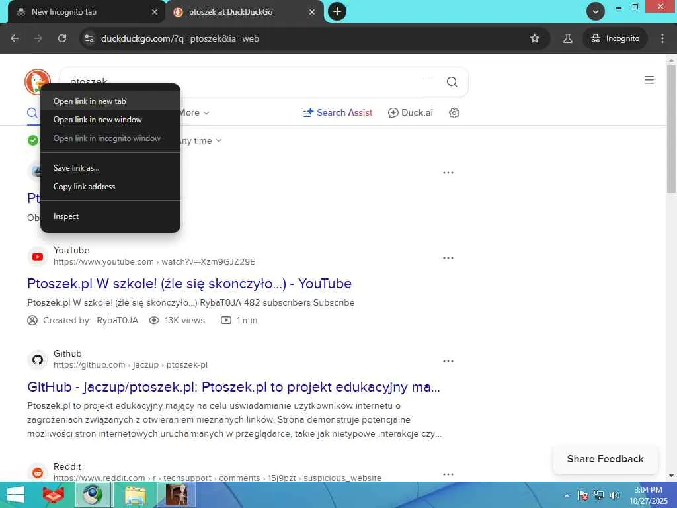677x508 pixels.
Task: Click the Incognito profile button
Action: (x=615, y=38)
